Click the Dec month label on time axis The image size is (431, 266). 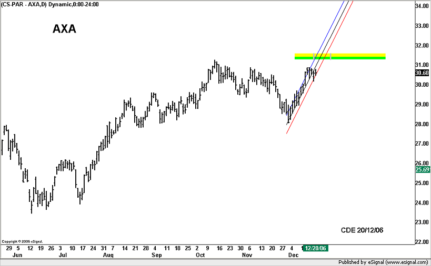tap(292, 255)
